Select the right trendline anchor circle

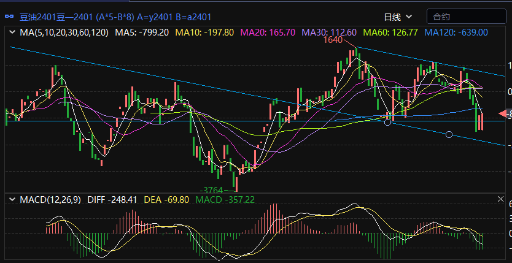[x=449, y=134]
